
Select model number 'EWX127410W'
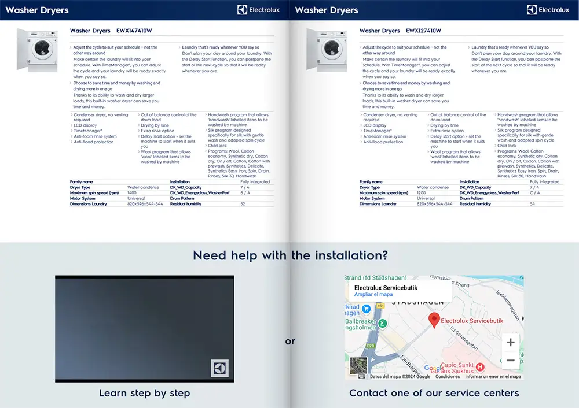424,31
